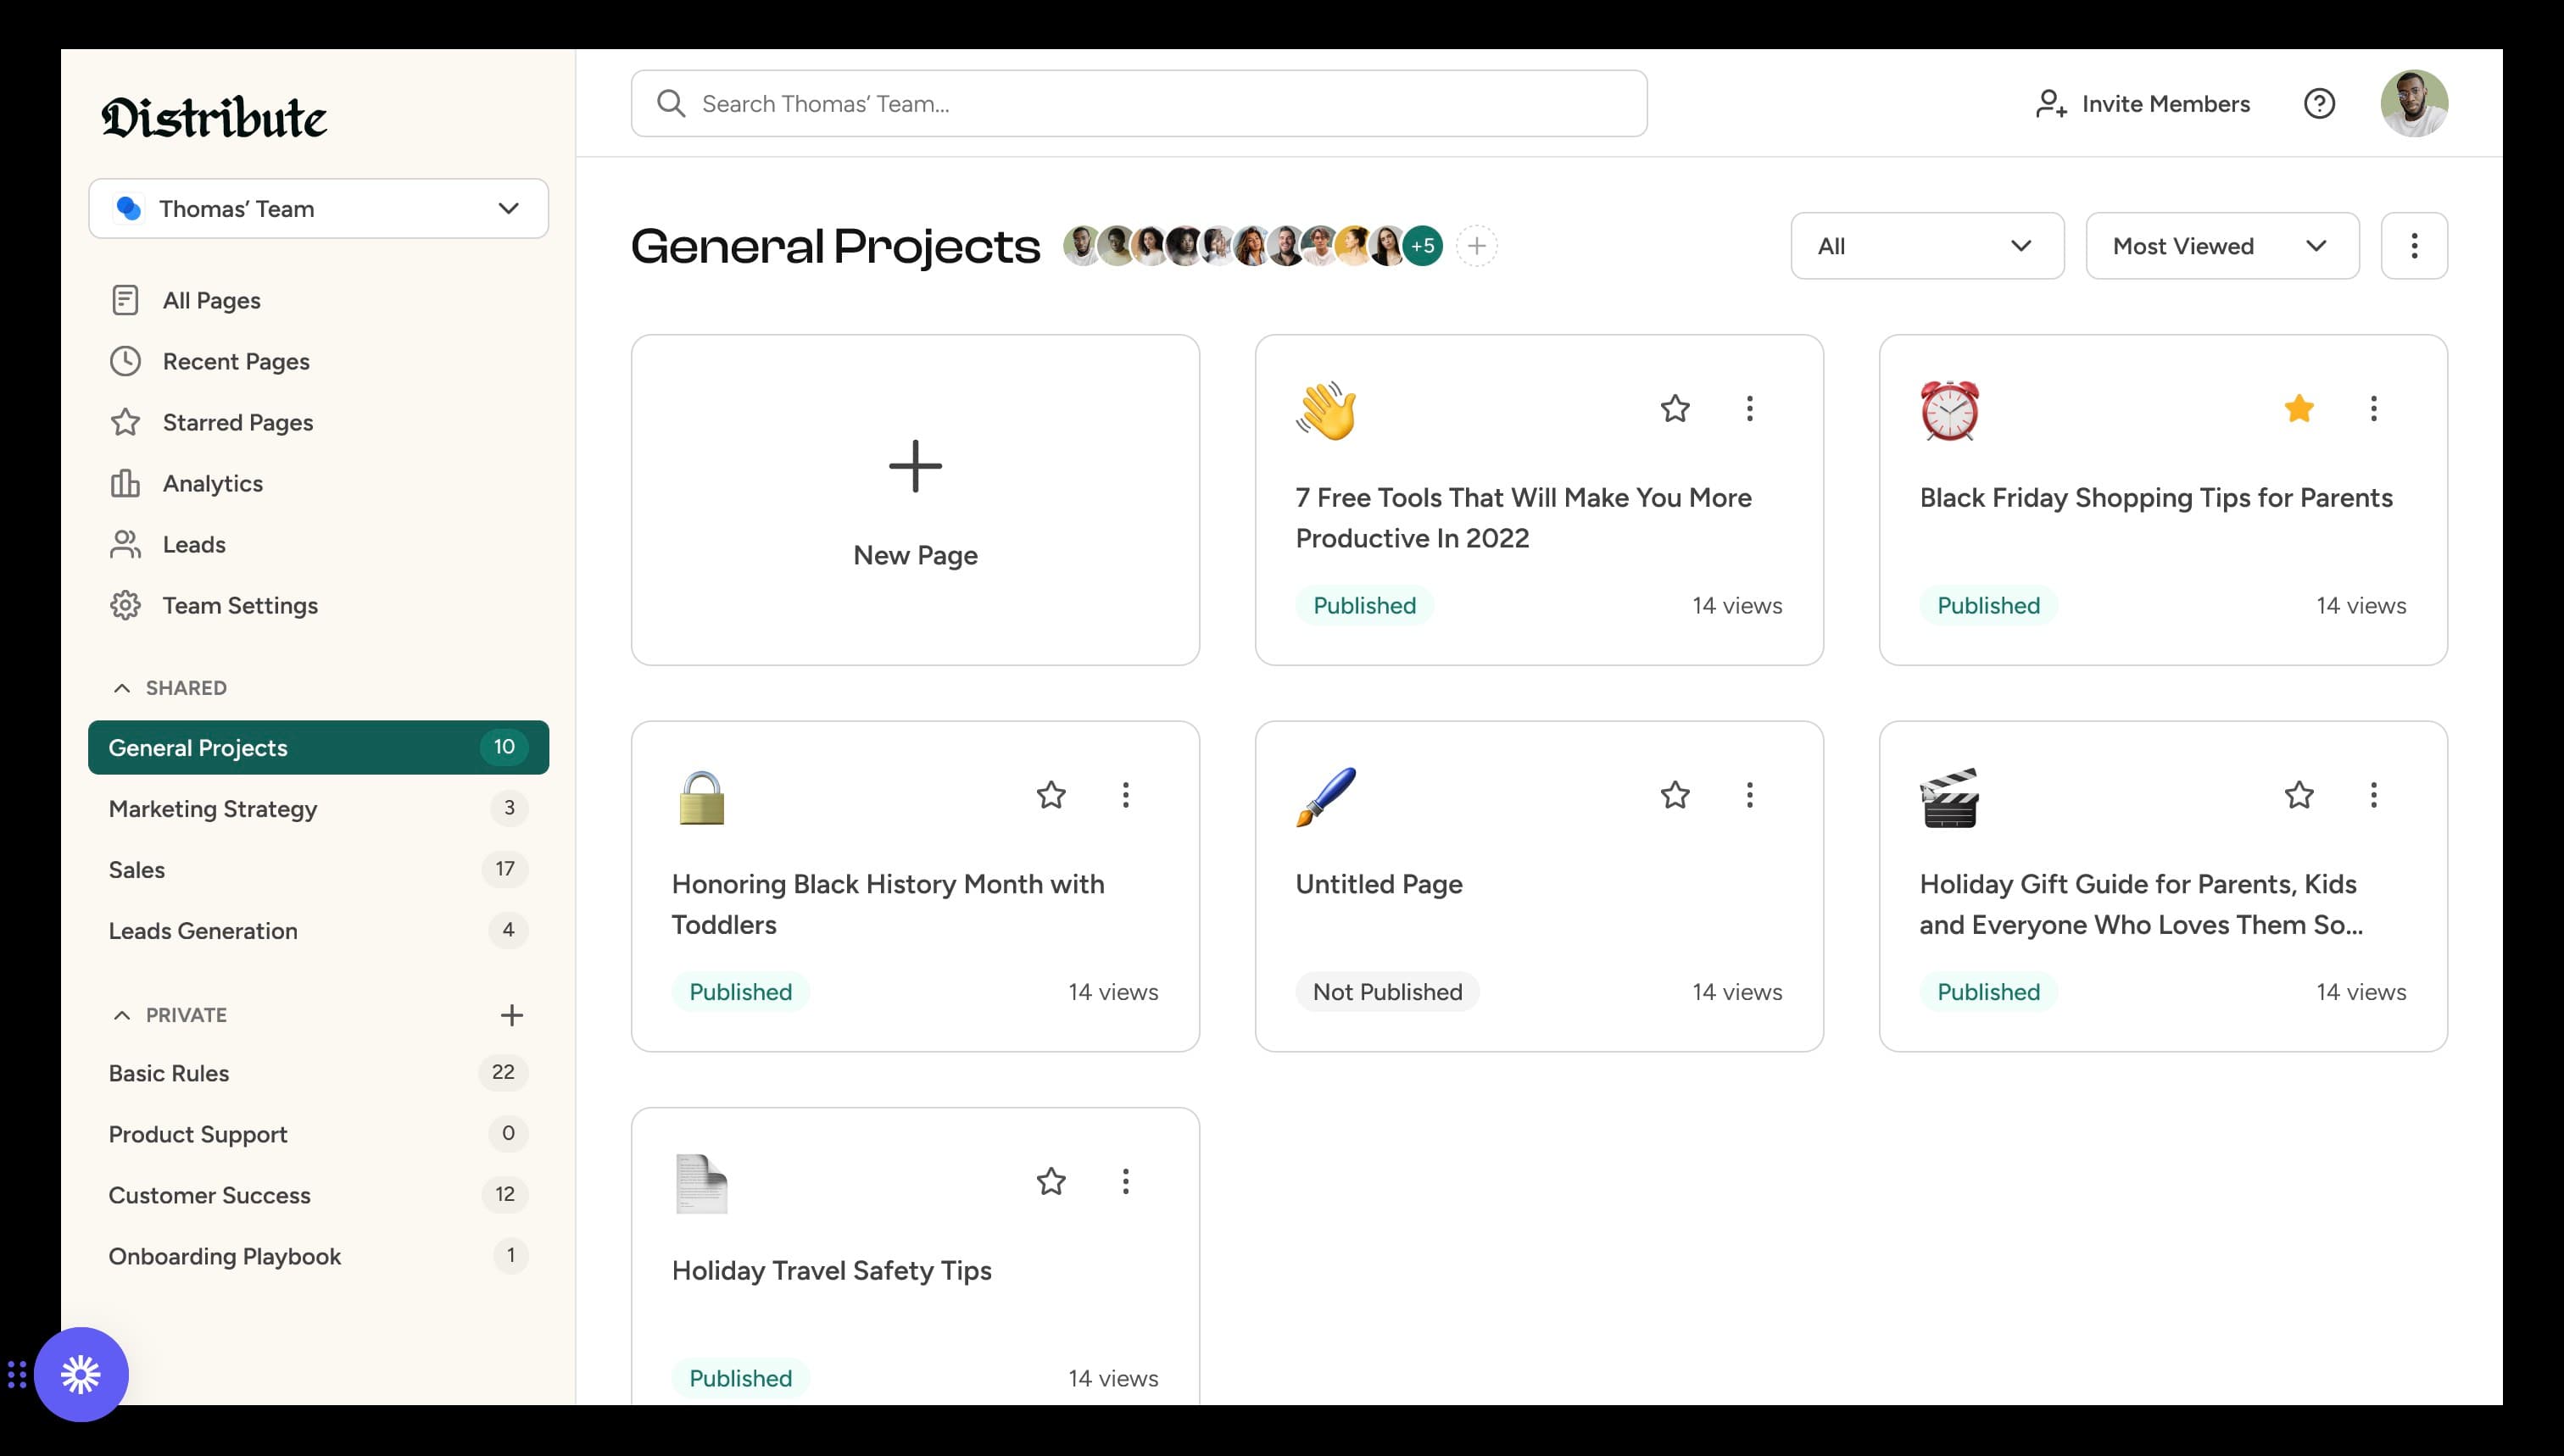Open options for 7 Free Tools card
The image size is (2564, 1456).
[x=1750, y=408]
